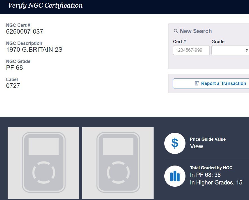
Task: Open the Grade dropdown in New Search
Action: coord(230,50)
